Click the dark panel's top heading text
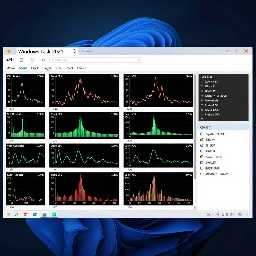The width and height of the screenshot is (256, 256). pos(206,76)
